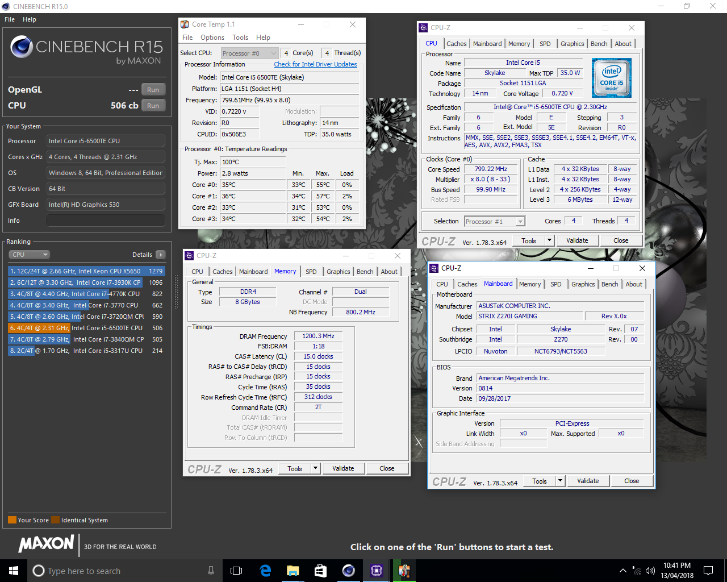Open the Core Temp Options menu
The height and width of the screenshot is (582, 727).
(x=212, y=38)
